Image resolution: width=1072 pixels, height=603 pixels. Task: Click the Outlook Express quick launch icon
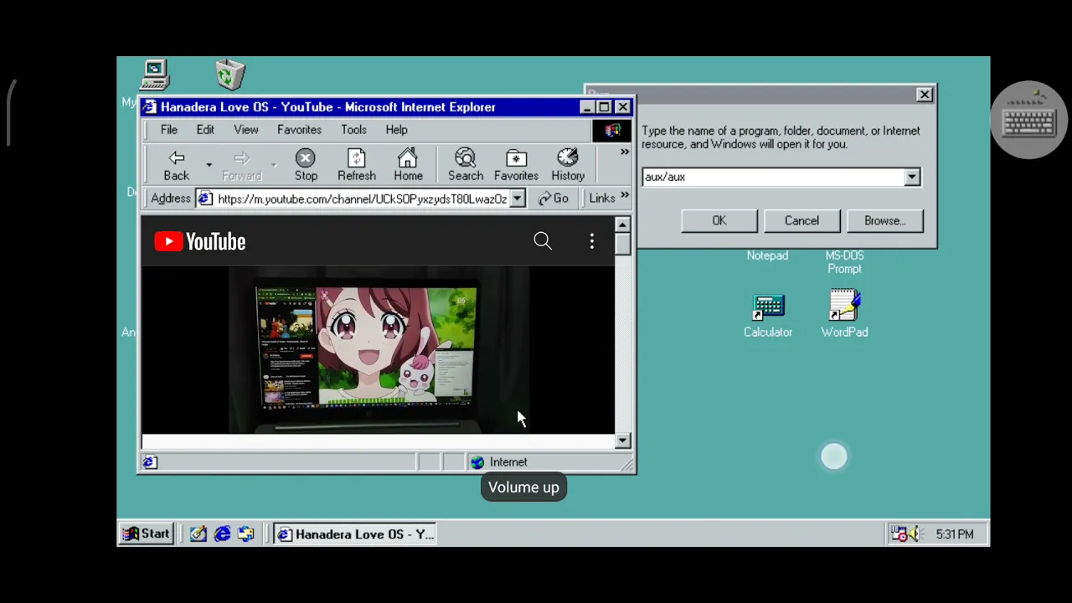245,533
